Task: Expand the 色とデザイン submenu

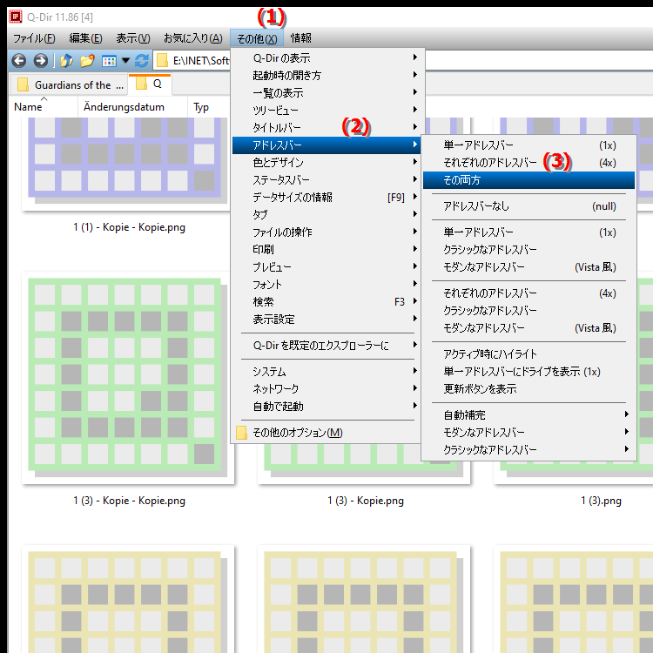Action: [x=326, y=163]
